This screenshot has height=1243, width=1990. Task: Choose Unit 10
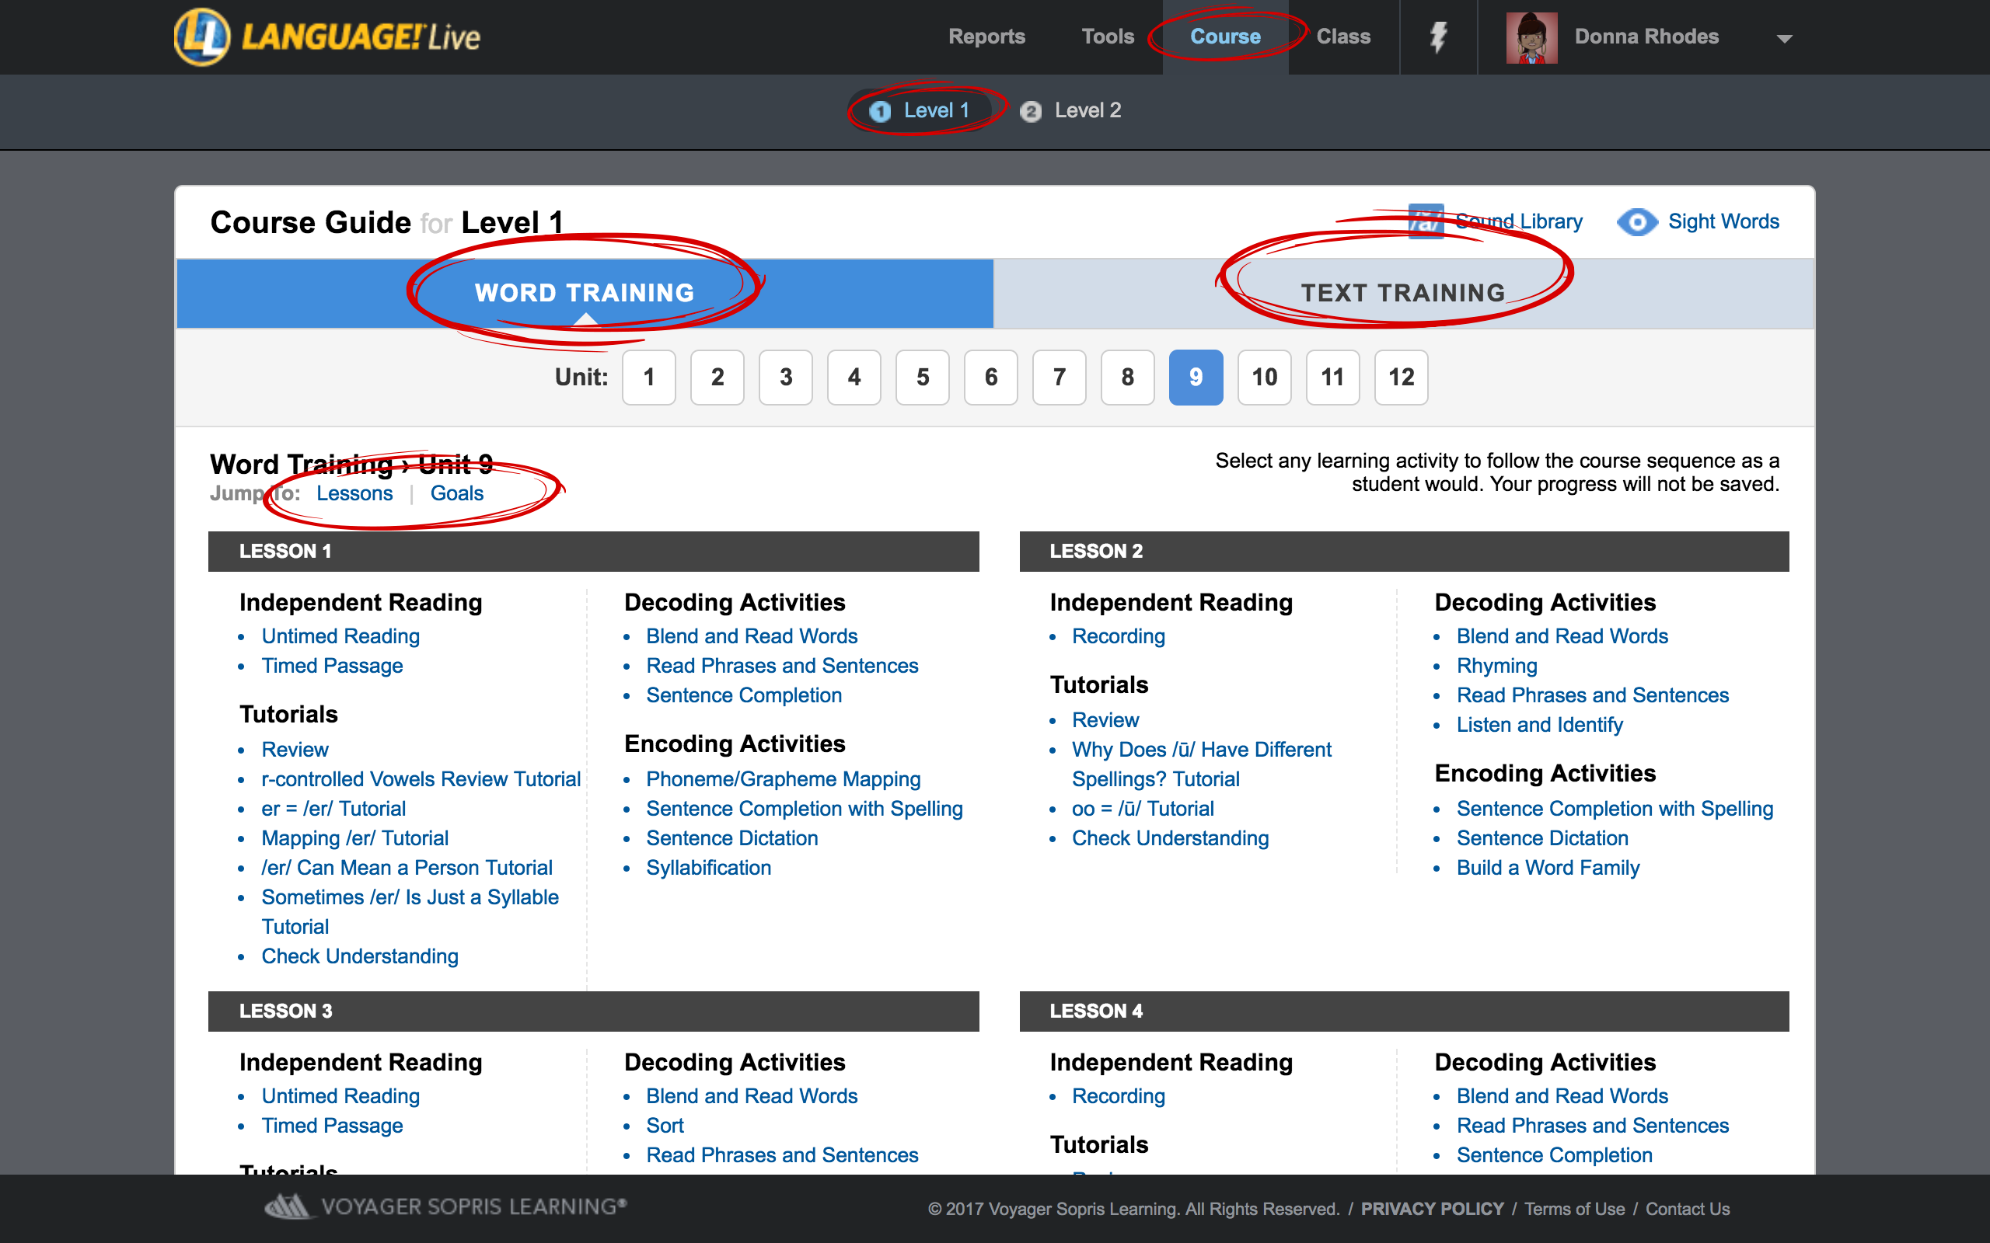pos(1264,378)
